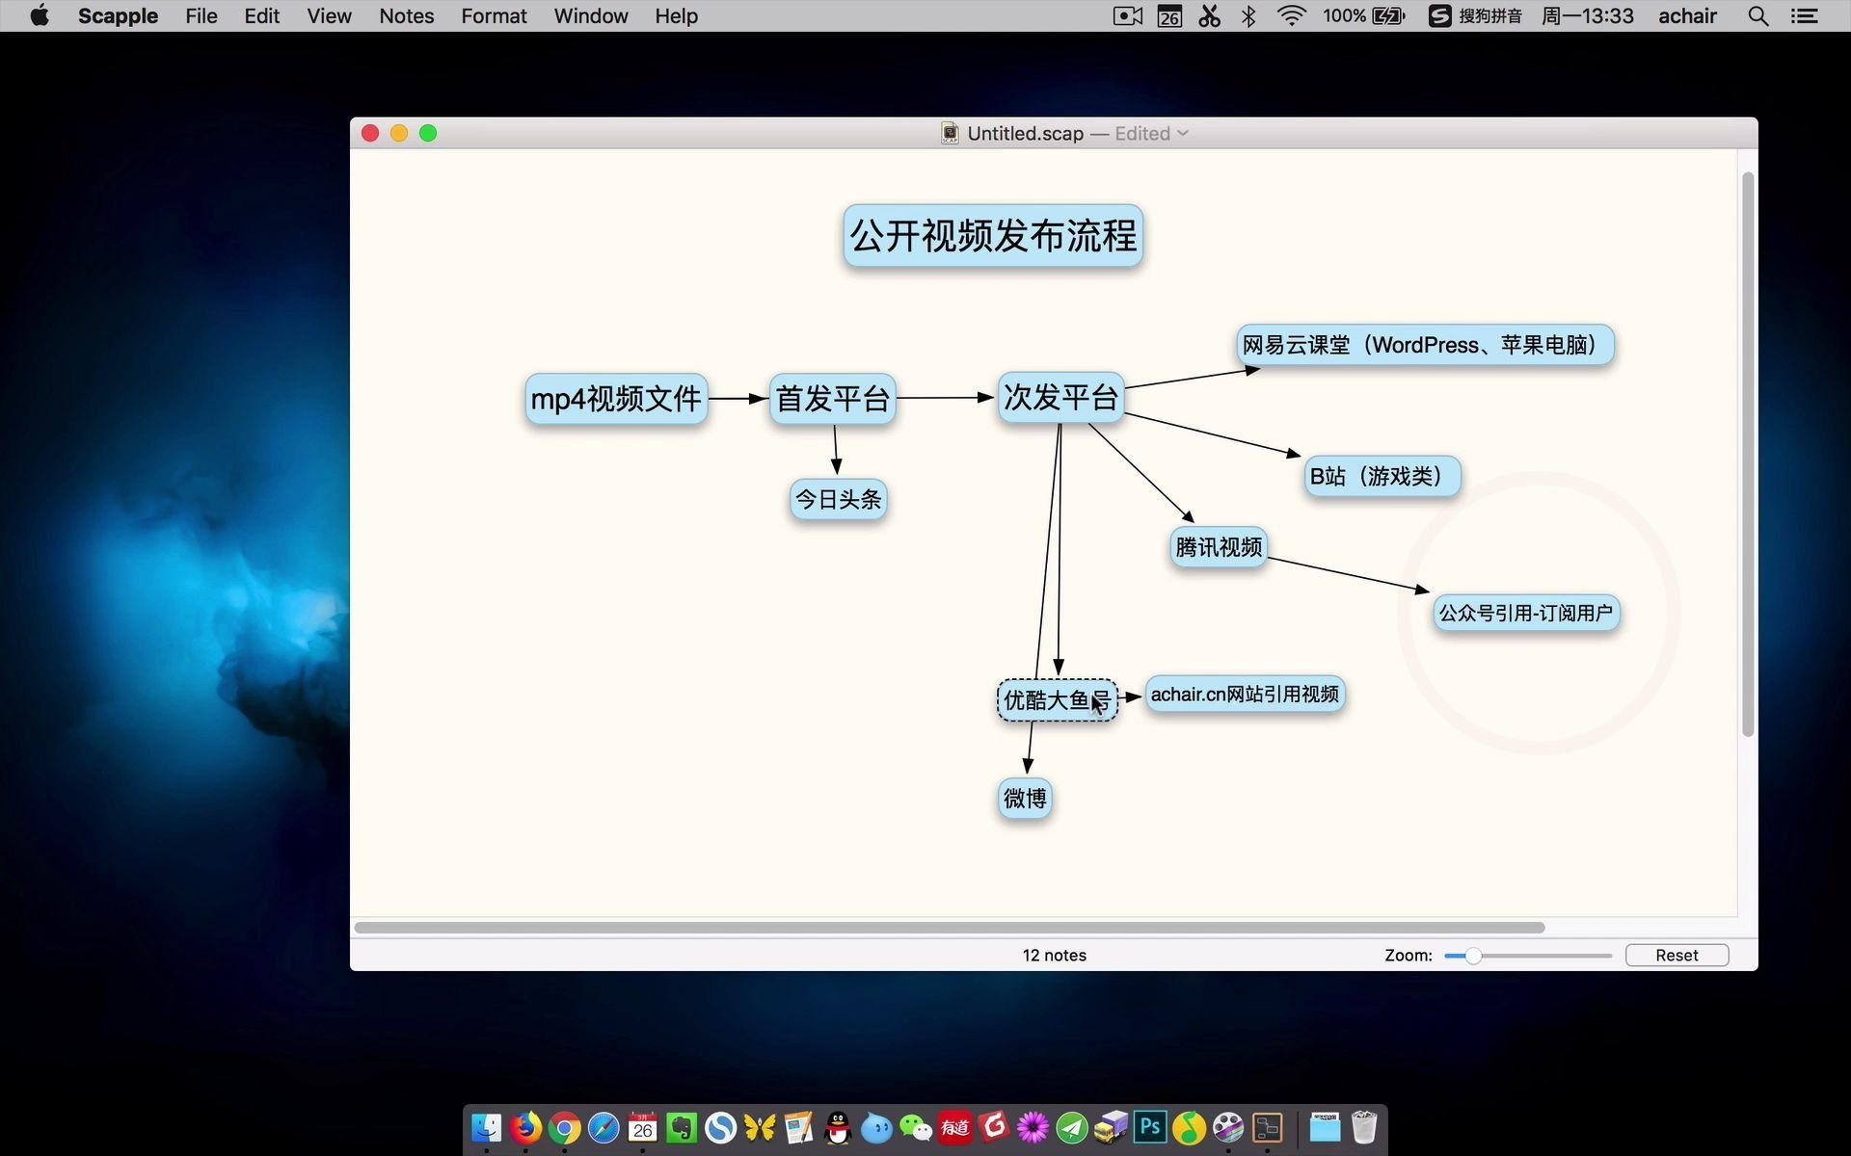
Task: Open Scapple from the Dock
Action: click(1267, 1127)
